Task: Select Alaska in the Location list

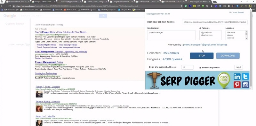Action: pos(230,35)
